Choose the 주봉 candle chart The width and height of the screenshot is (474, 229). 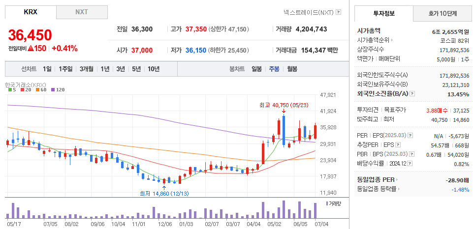[274, 69]
